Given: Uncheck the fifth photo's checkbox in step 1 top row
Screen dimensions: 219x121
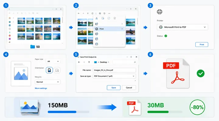Looking at the screenshot, I should pos(59,19).
